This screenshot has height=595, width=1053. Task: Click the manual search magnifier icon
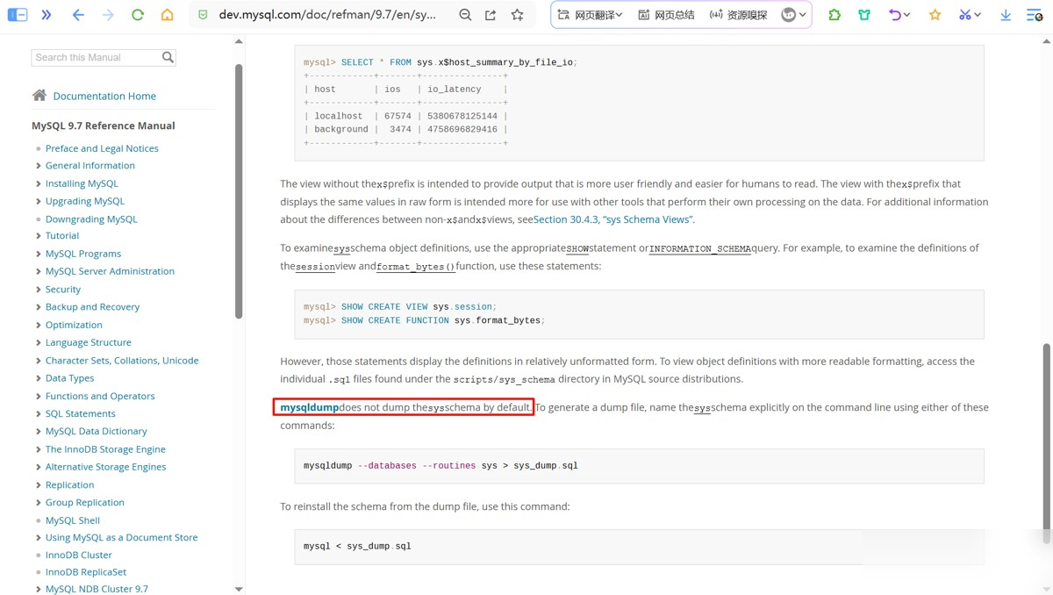click(x=168, y=57)
